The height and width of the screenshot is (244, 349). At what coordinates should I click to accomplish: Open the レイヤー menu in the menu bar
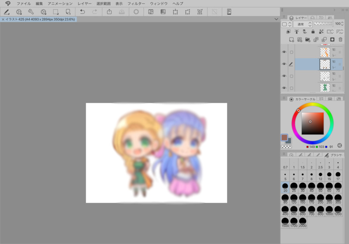pos(85,3)
